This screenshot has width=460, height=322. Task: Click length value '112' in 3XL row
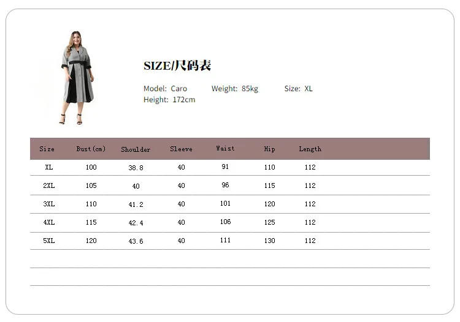[310, 204]
